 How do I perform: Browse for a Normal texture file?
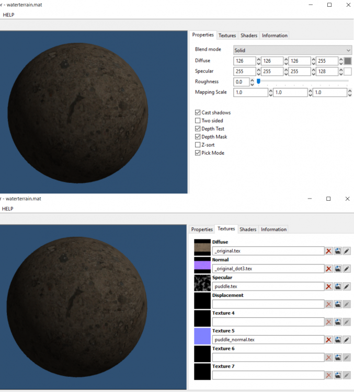pos(338,269)
